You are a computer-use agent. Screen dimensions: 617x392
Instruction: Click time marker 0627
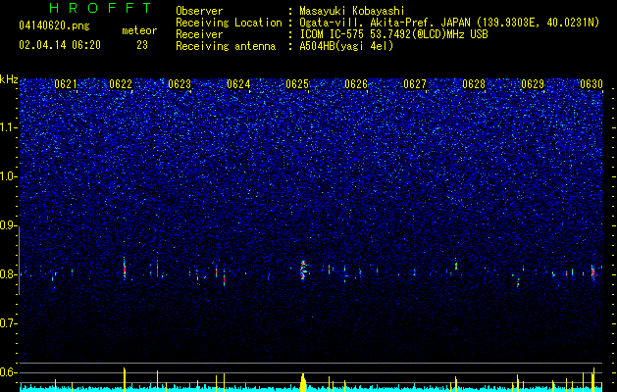(415, 84)
